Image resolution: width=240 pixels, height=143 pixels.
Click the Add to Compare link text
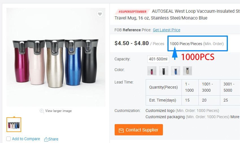click(x=26, y=139)
